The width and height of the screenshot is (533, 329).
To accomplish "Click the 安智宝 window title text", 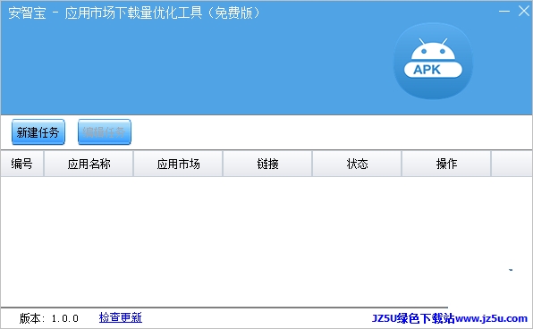I will point(134,13).
